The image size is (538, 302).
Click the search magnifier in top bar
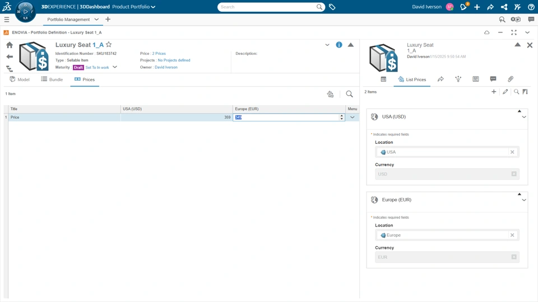[x=319, y=7]
